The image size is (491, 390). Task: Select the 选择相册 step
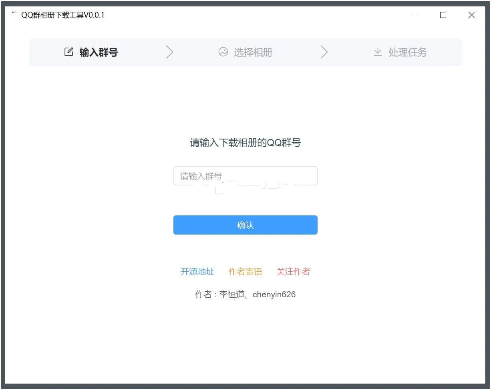253,52
